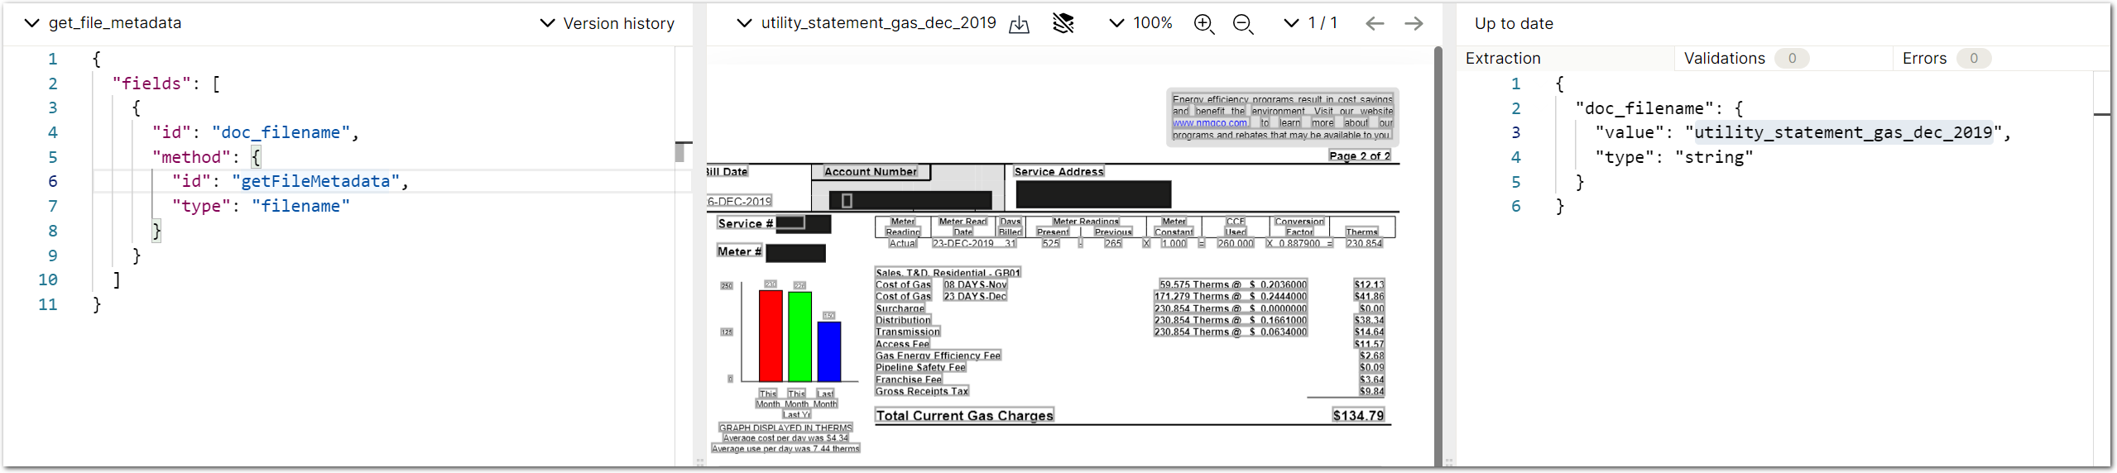The image size is (2117, 473).
Task: Go to the previous document page
Action: click(1375, 23)
